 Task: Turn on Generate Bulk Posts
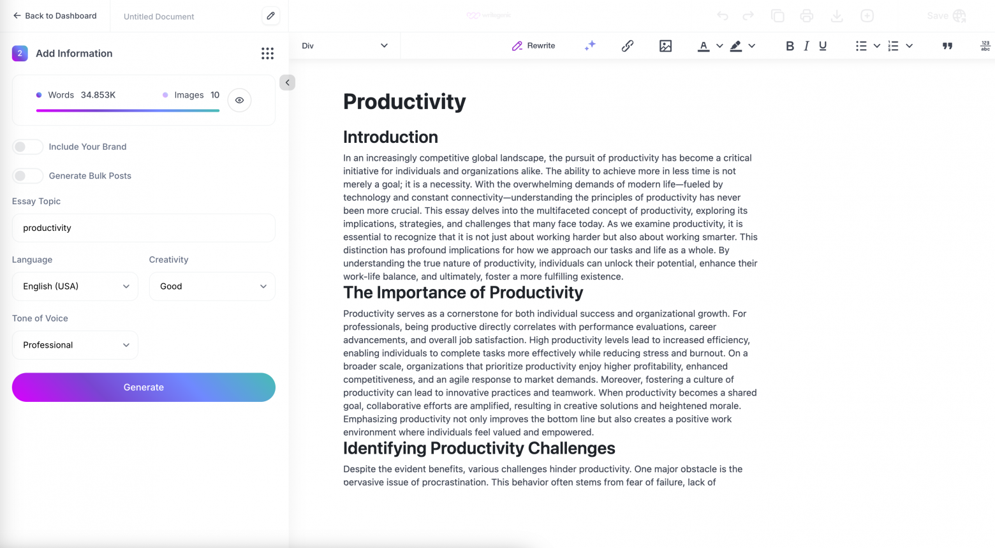27,176
